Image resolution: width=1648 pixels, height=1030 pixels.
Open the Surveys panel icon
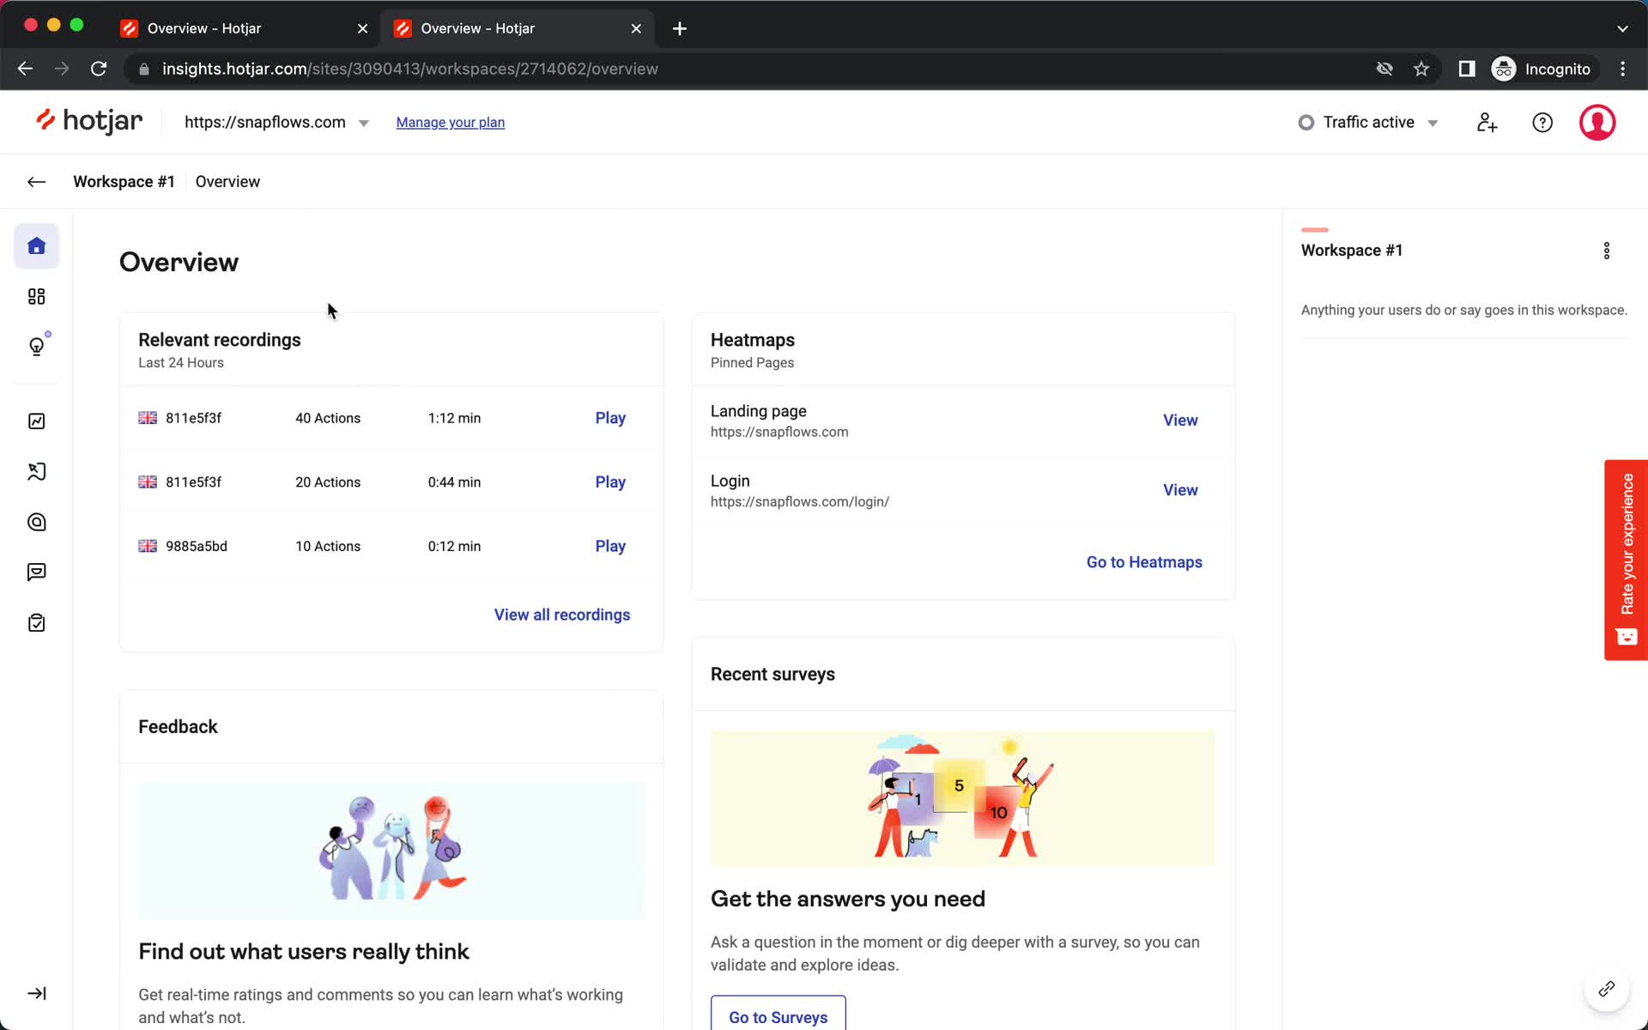coord(37,623)
